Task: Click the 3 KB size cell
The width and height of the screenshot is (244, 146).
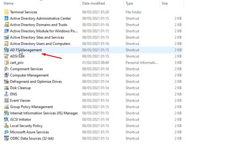Action: pos(178,63)
